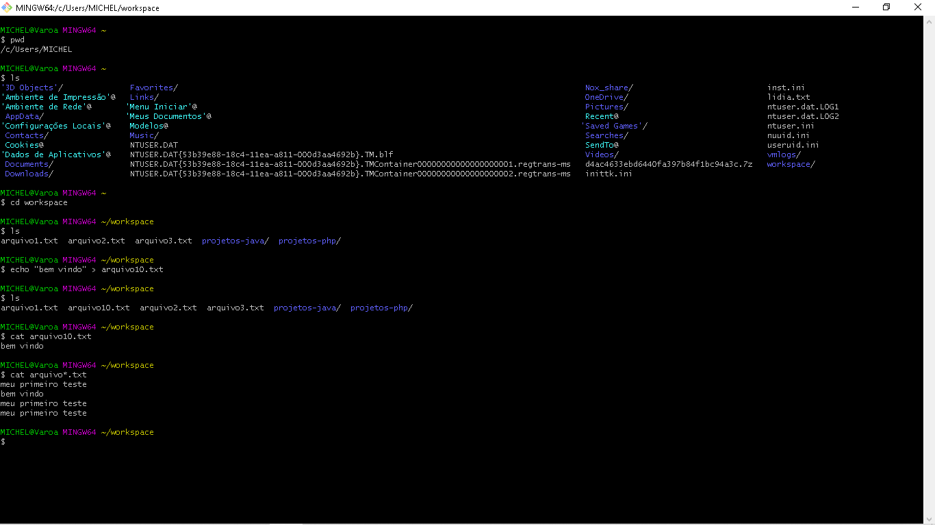Select the OneDrive/ directory name
Image resolution: width=935 pixels, height=525 pixels.
[x=606, y=97]
